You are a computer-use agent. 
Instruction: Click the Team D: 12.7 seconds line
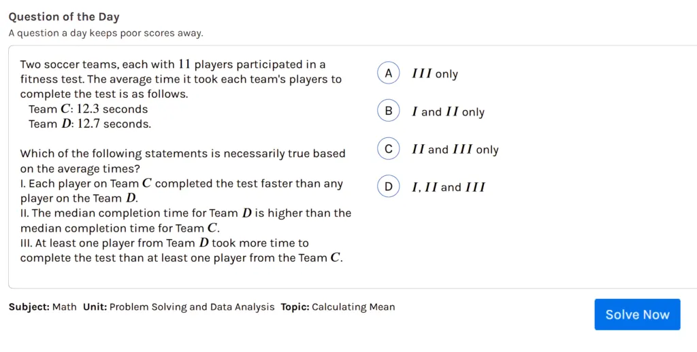tap(90, 124)
